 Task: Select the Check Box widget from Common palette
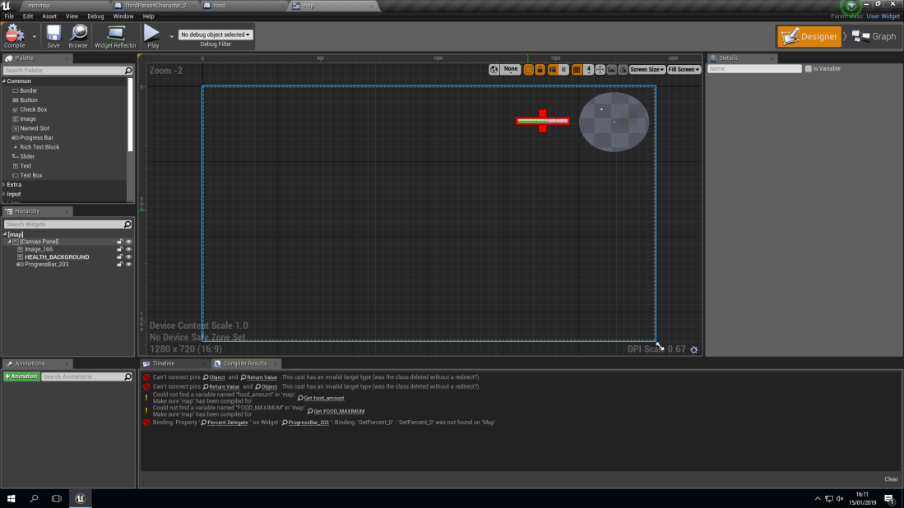35,109
